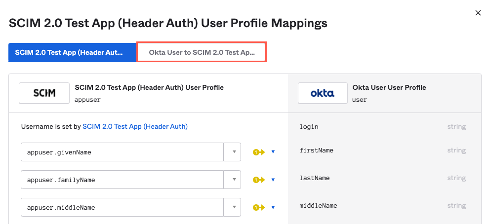This screenshot has width=490, height=224.
Task: Click the yellow mapping arrow icon for middleName
Action: 259,207
